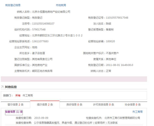The height and width of the screenshot is (126, 154).
Task: Select organization code 579017548
Action: (x=39, y=30)
